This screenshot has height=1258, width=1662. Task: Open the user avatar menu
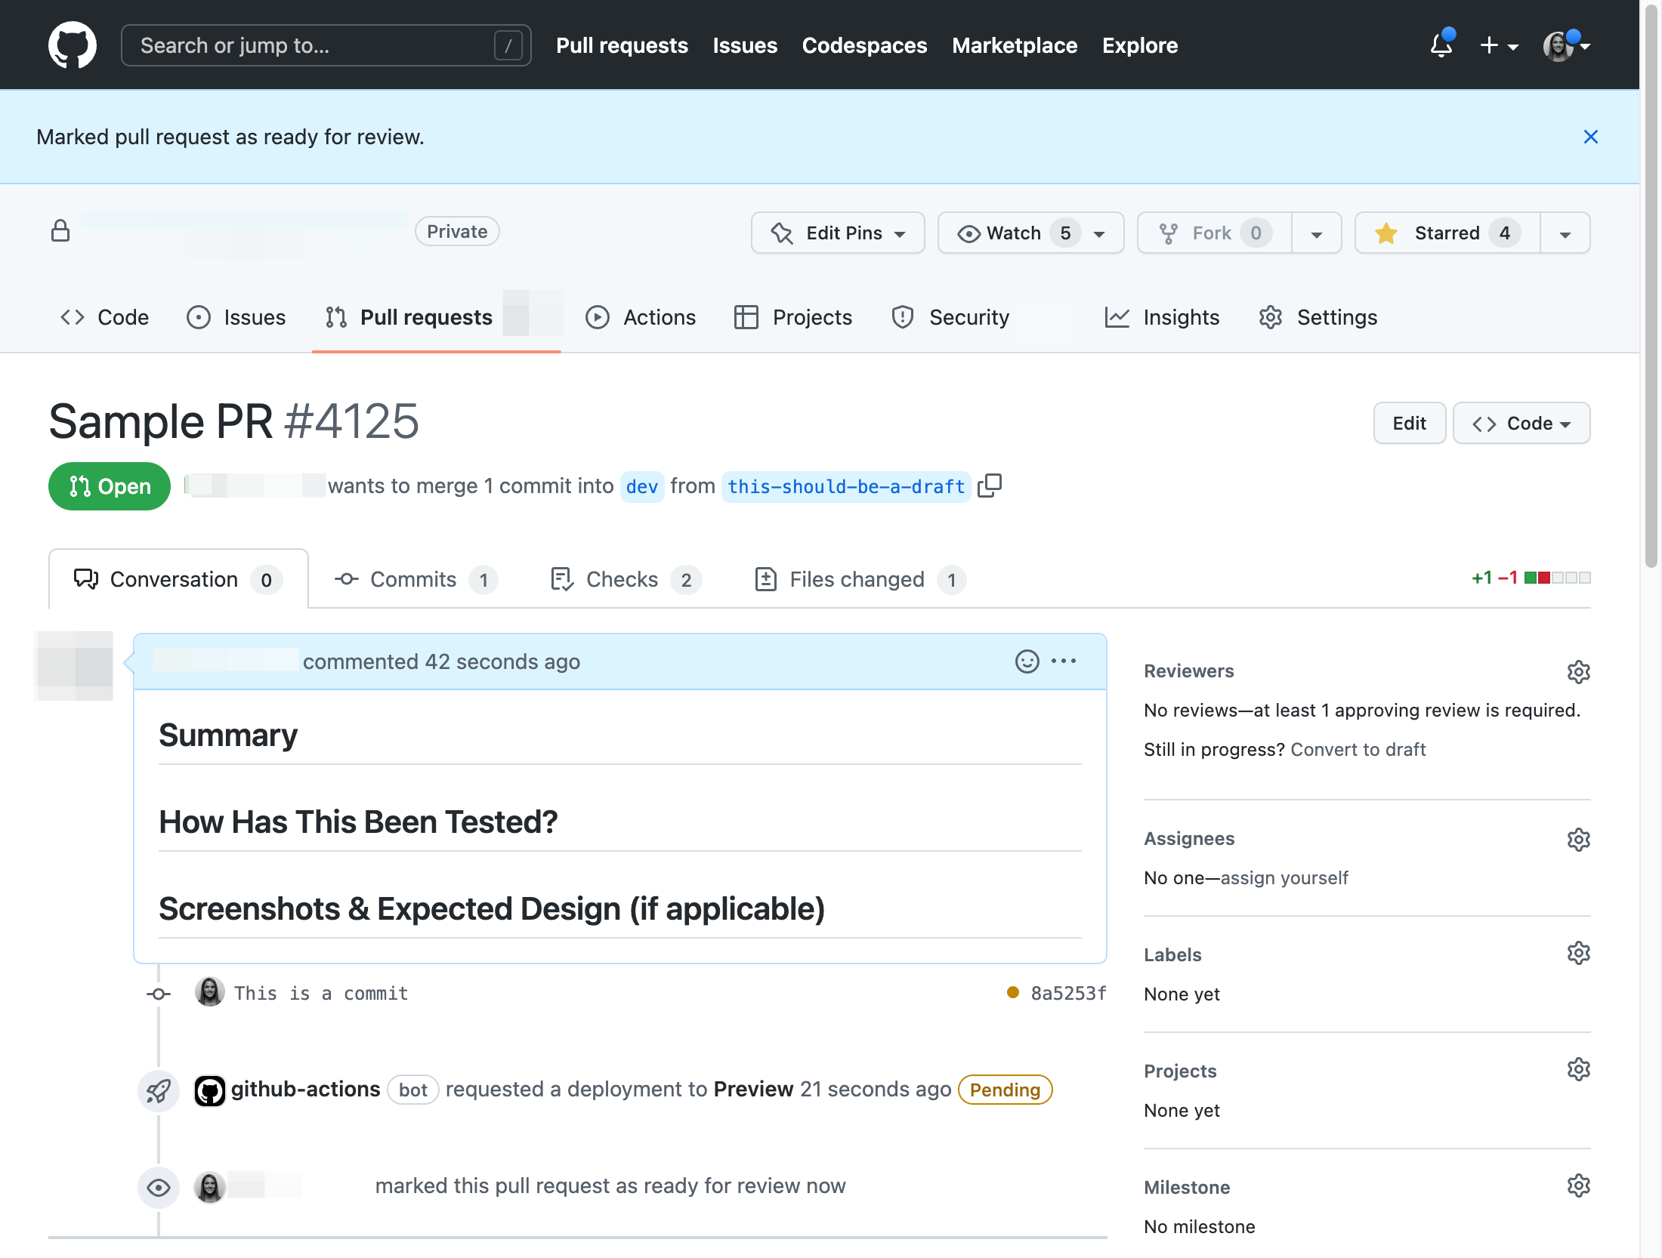coord(1567,45)
